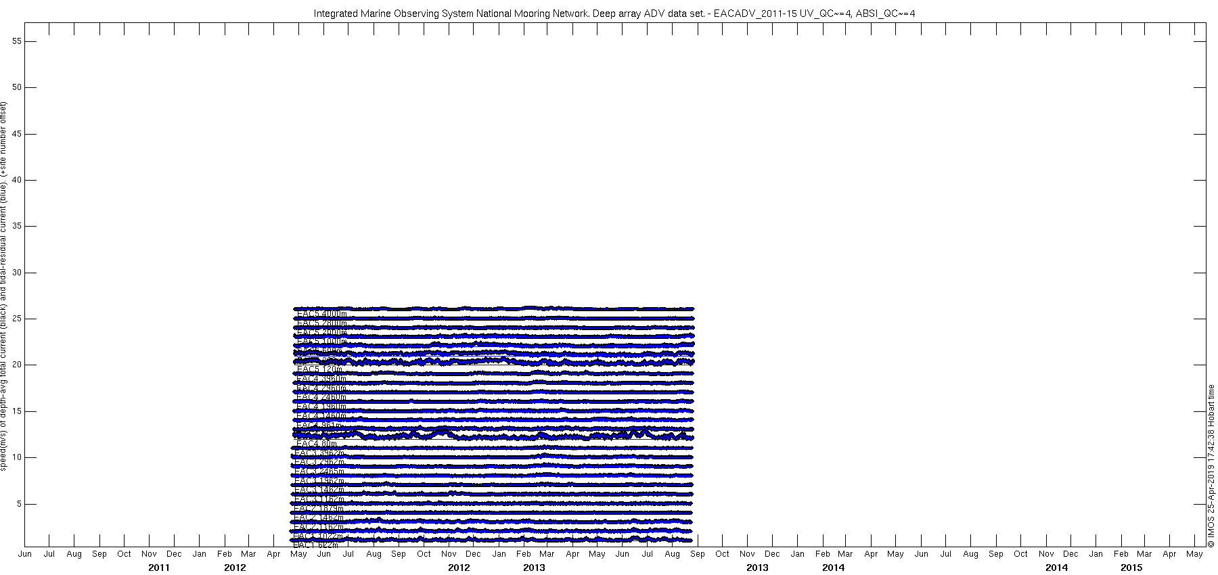This screenshot has width=1218, height=575.
Task: Select the y-axis tick label 5
Action: click(x=20, y=504)
